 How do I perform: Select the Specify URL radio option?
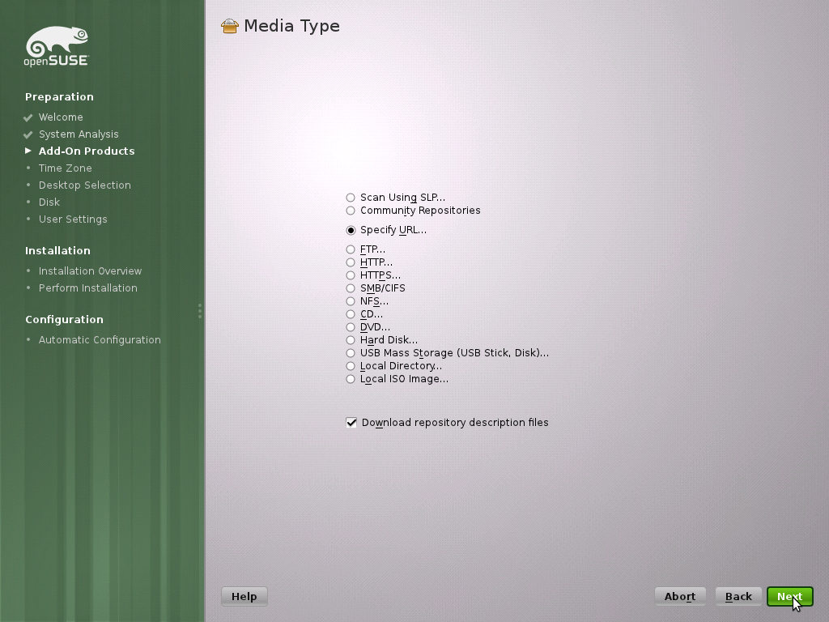(x=351, y=230)
